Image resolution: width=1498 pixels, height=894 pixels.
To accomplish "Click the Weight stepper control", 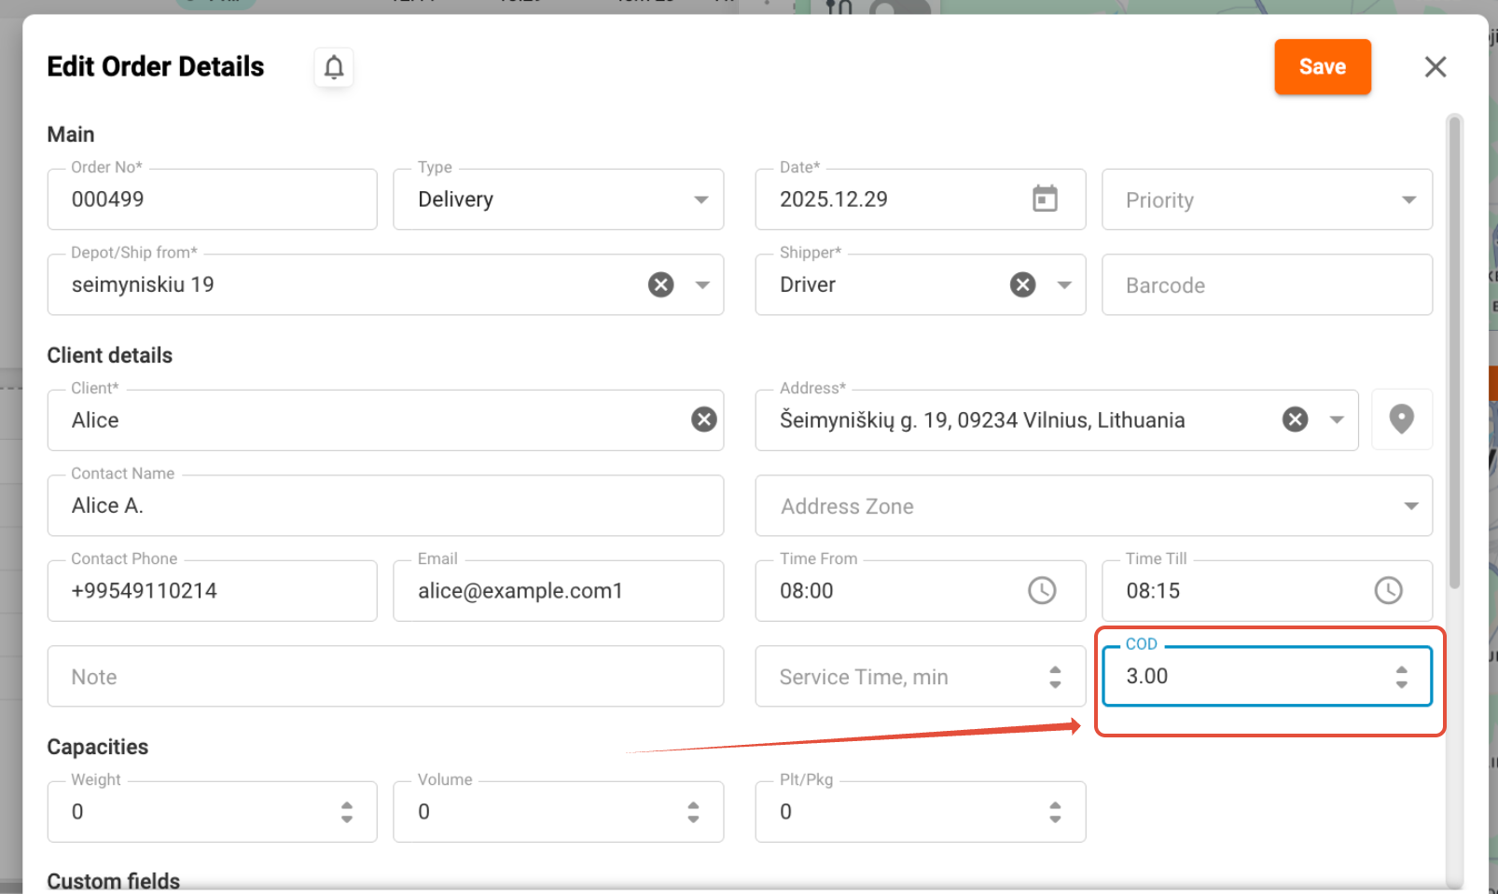I will [347, 812].
